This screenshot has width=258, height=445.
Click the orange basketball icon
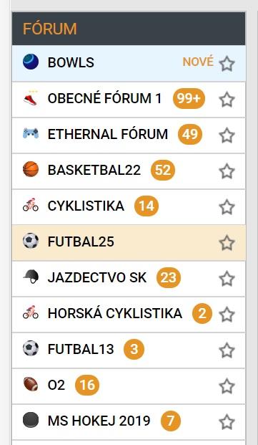(31, 169)
